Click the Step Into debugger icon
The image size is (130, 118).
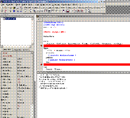pos(18,11)
